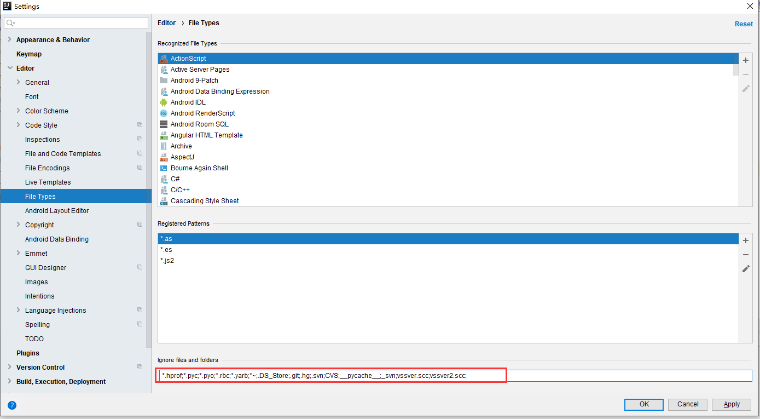Click the Android 9-Patch folder icon
The width and height of the screenshot is (760, 419).
164,81
